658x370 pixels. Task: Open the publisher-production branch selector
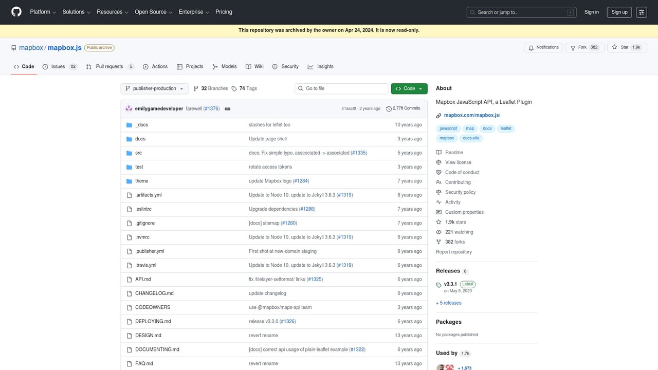pyautogui.click(x=154, y=88)
